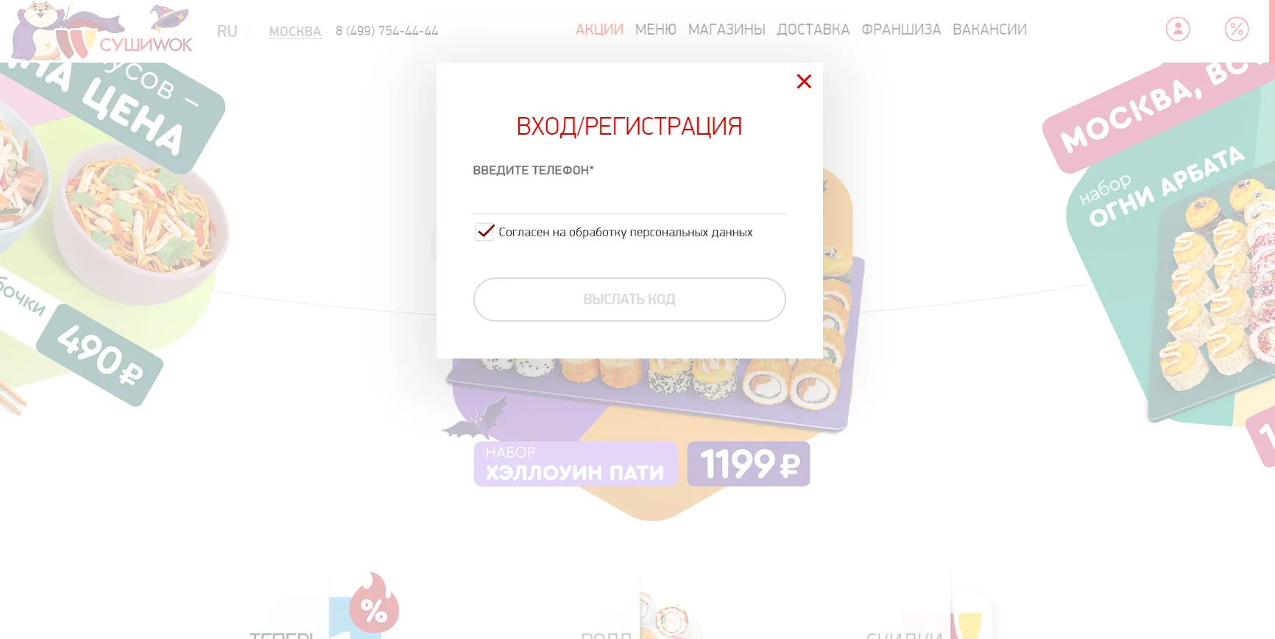1275x639 pixels.
Task: Open the arrow beside RU
Action: [247, 31]
